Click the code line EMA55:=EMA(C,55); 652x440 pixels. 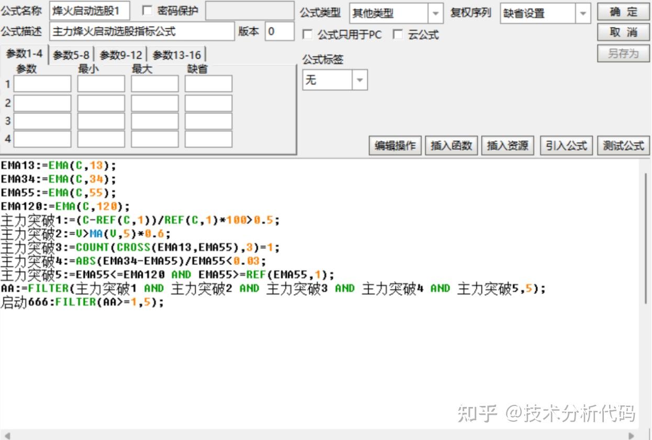(59, 193)
